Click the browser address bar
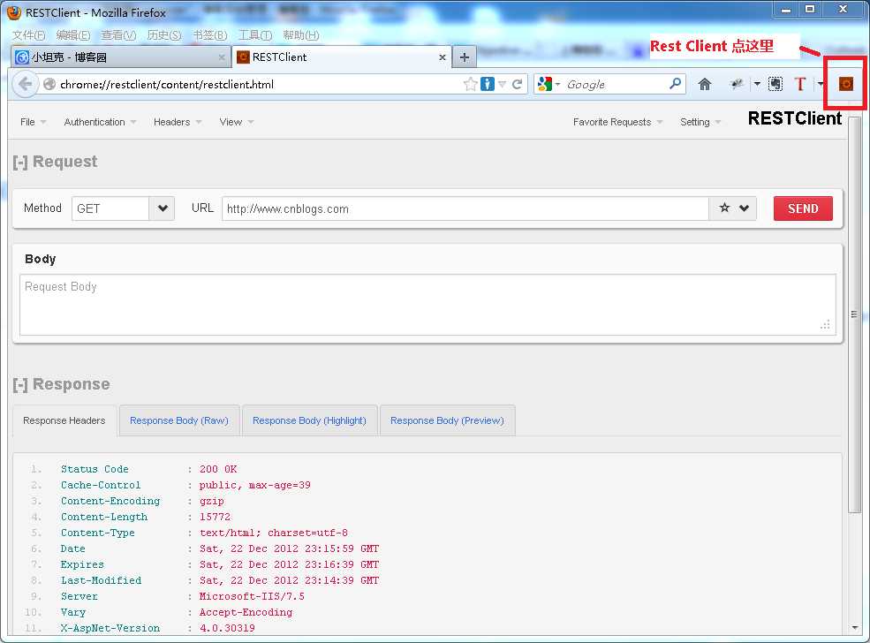 260,84
